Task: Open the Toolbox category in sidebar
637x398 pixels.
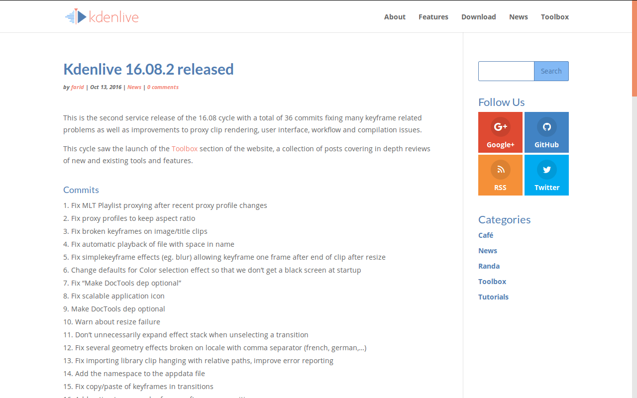Action: (x=492, y=282)
